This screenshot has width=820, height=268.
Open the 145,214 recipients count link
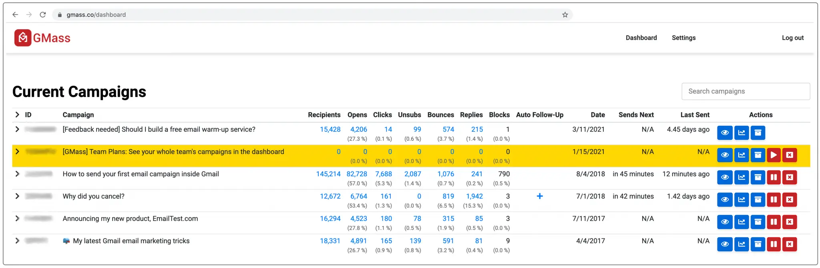328,174
